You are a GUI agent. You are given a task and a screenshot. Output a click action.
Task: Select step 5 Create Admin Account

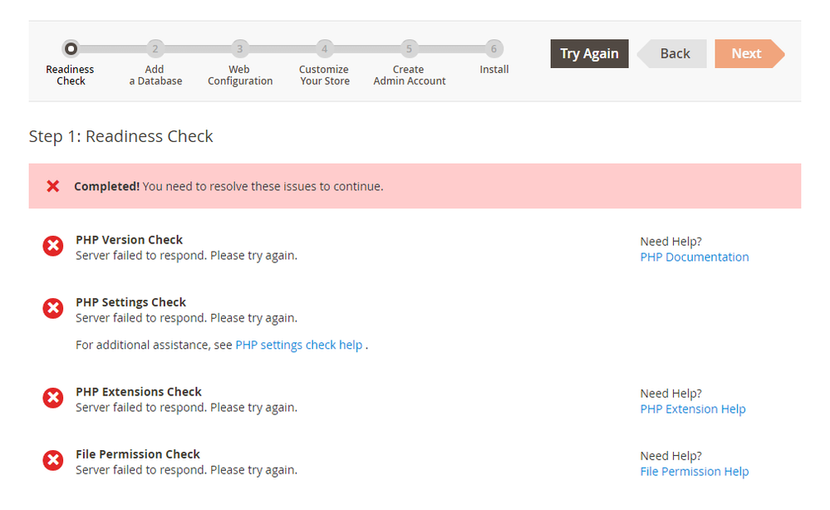point(409,49)
